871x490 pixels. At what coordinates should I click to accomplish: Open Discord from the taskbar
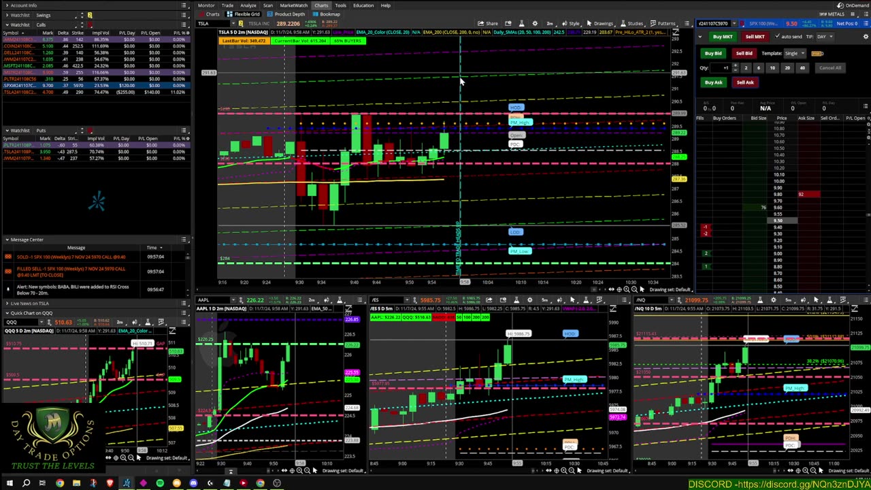[x=193, y=483]
